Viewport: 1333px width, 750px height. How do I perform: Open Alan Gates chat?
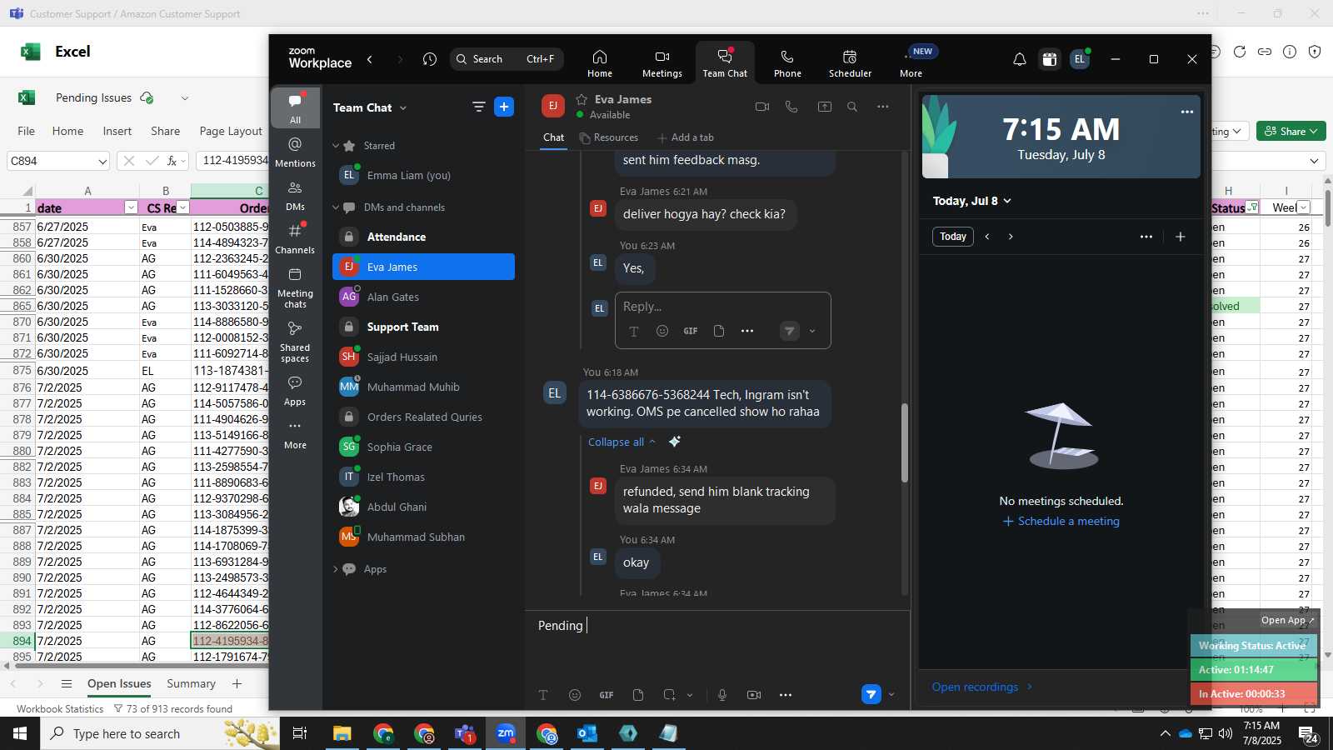point(423,297)
